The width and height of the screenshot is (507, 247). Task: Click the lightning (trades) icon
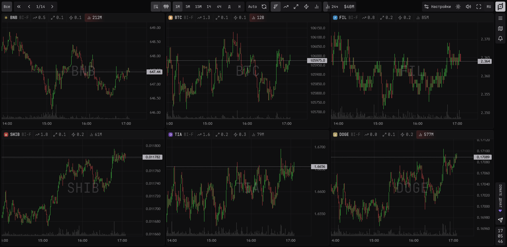click(306, 7)
